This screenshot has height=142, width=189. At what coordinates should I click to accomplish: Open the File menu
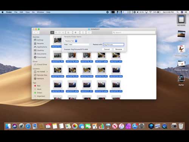(x=16, y=12)
